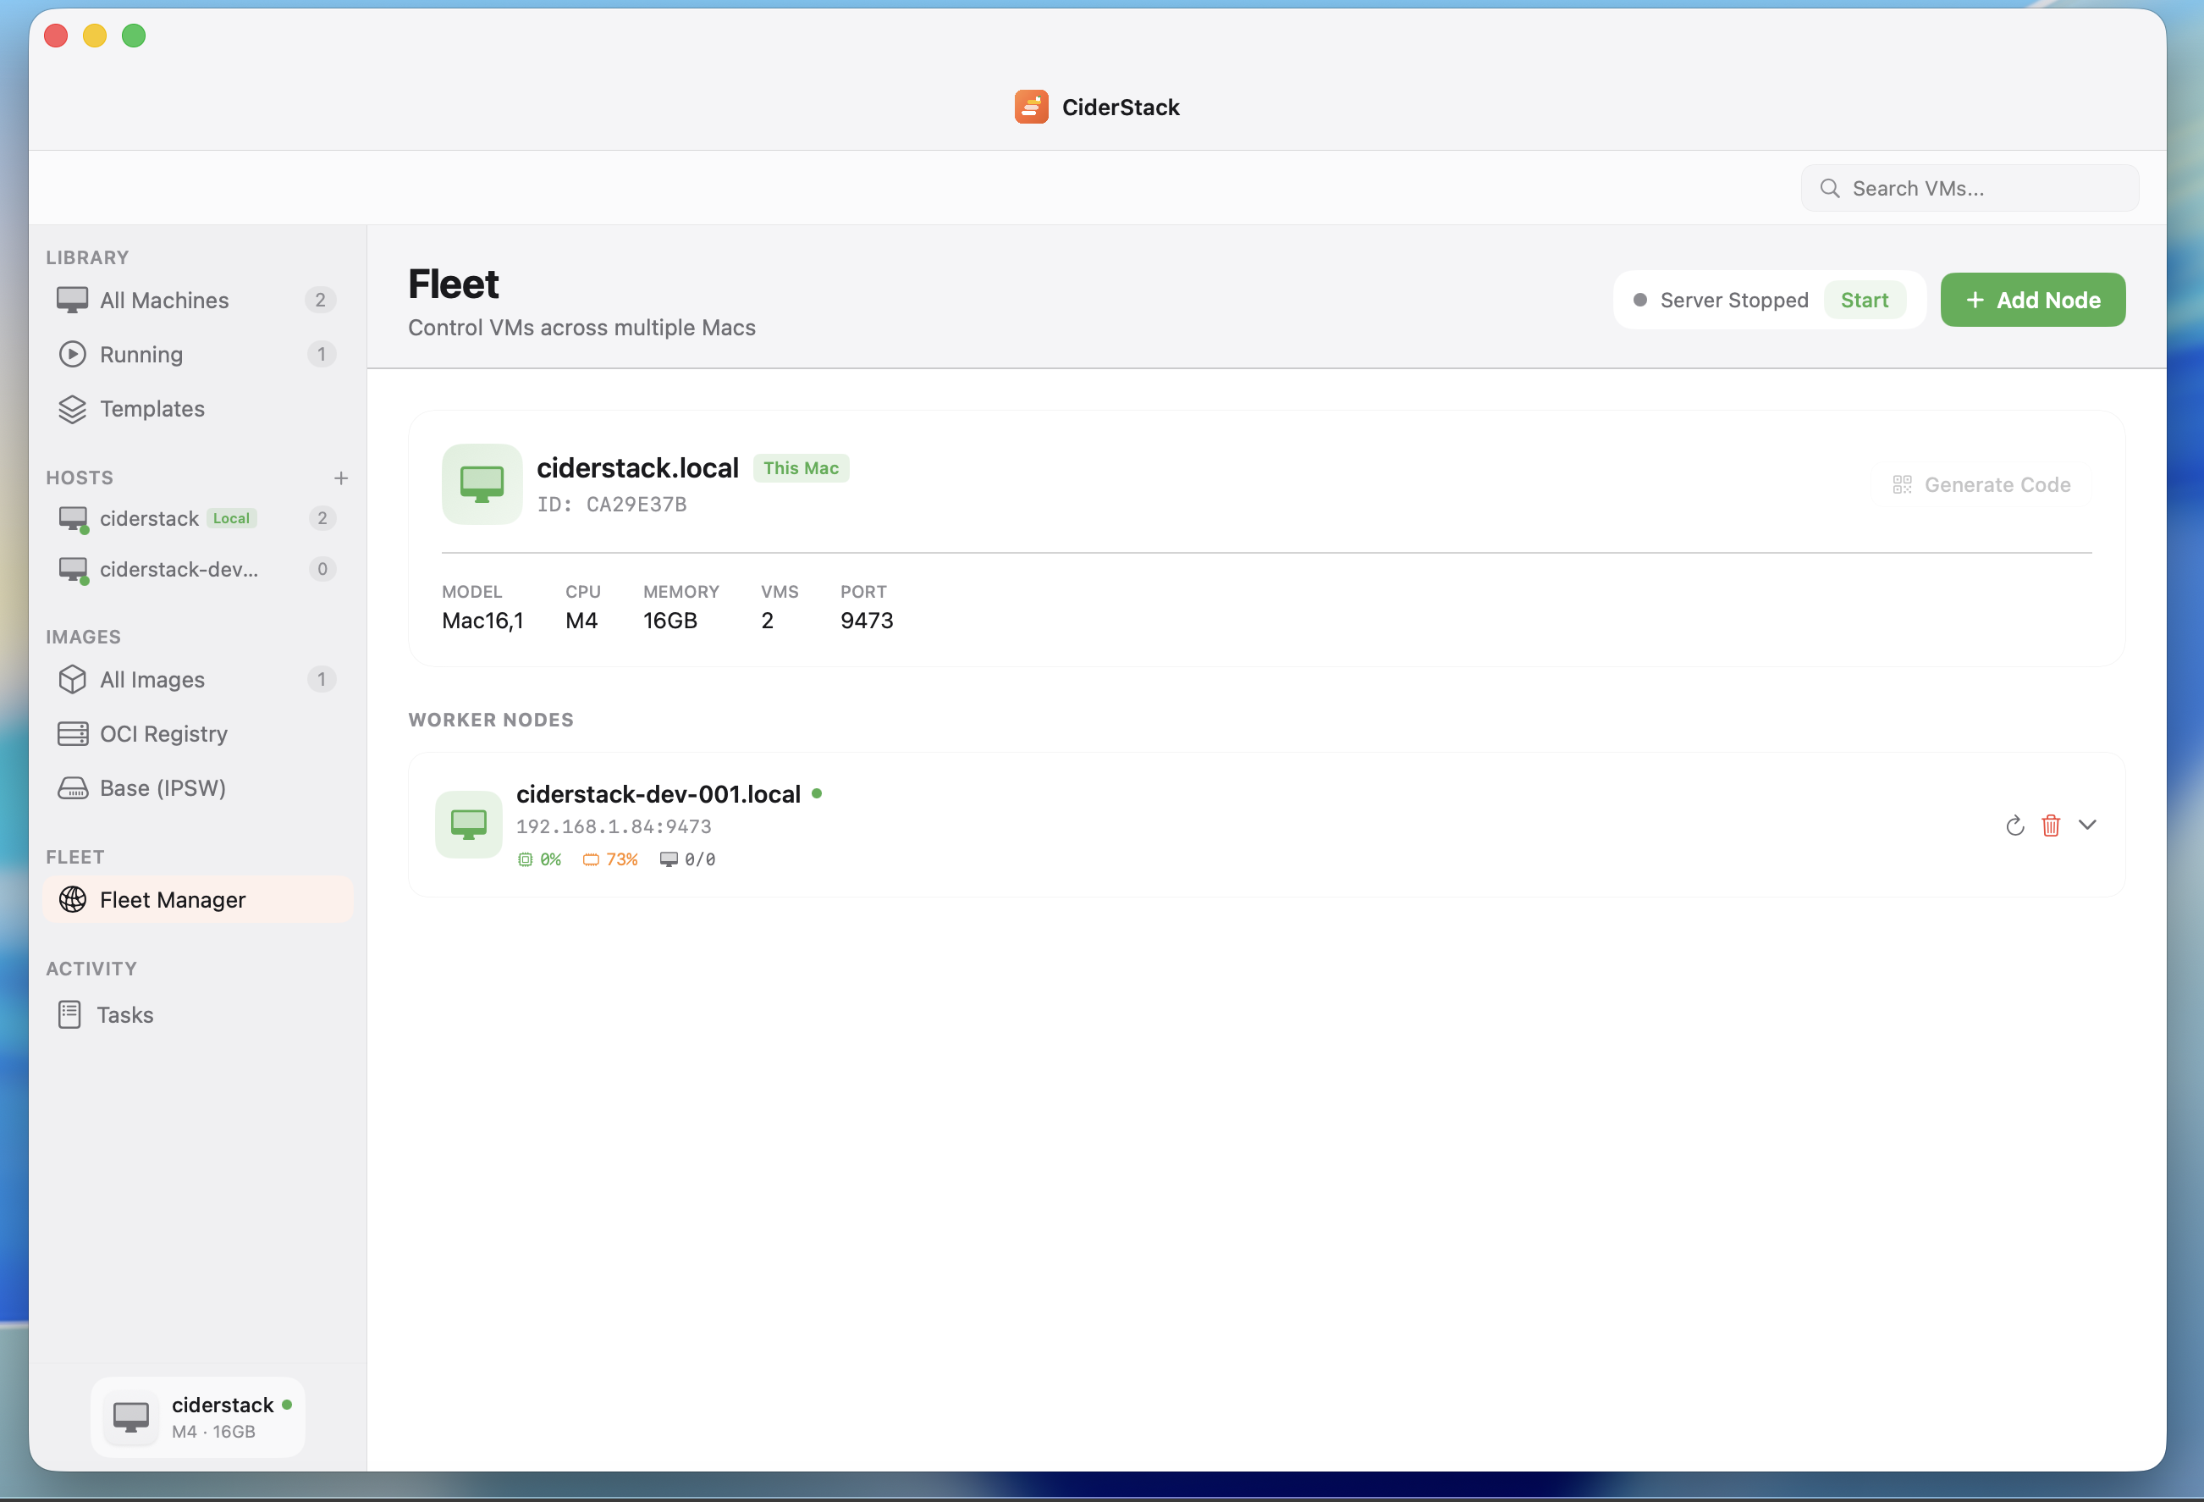Select the ciderstack-dev... host entry

point(179,569)
